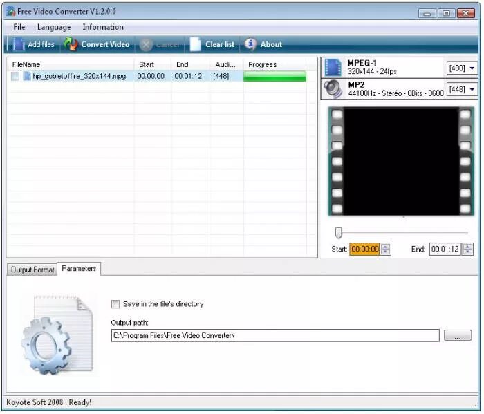Click the Koyote Soft 2008 status text

pyautogui.click(x=35, y=403)
